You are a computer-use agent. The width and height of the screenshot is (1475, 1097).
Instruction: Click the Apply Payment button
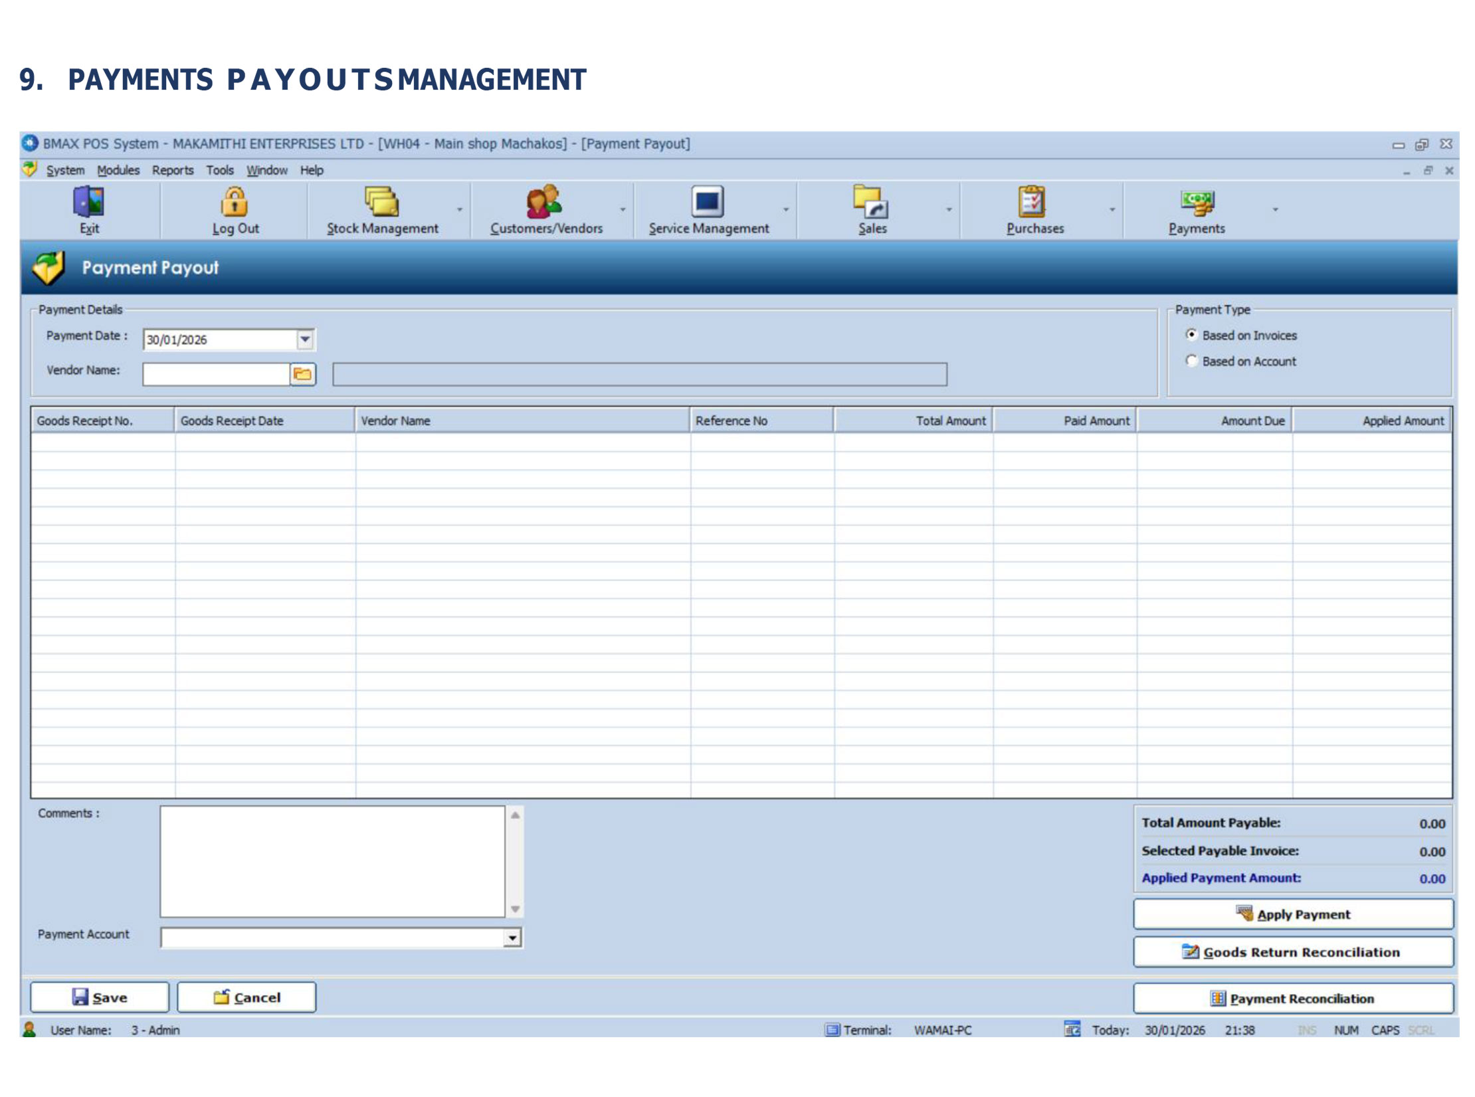1292,914
